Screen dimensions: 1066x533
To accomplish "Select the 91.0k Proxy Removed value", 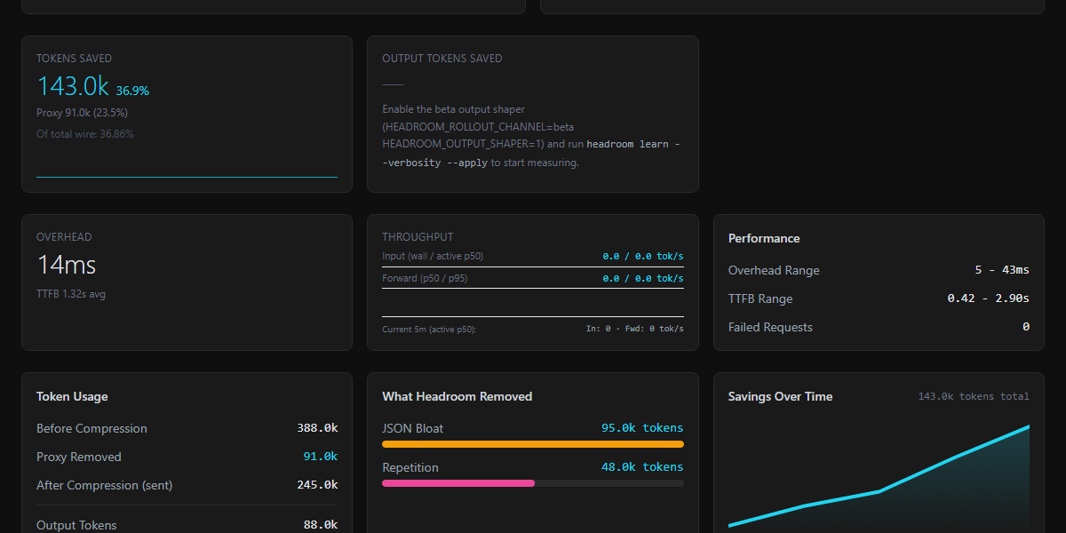I will click(x=321, y=457).
